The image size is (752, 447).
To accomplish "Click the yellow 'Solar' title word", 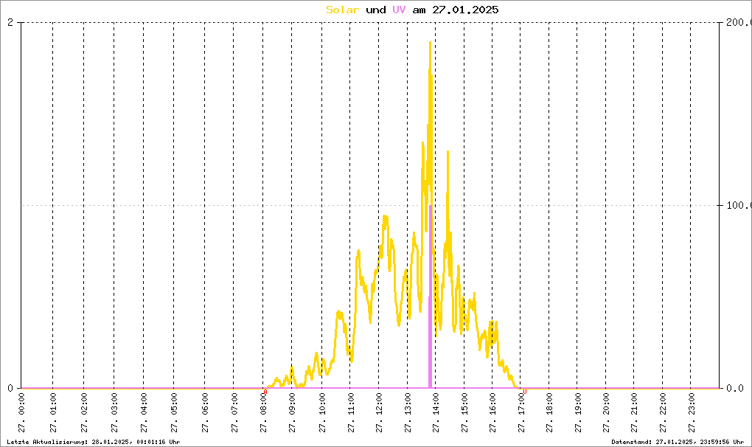I will click(342, 10).
